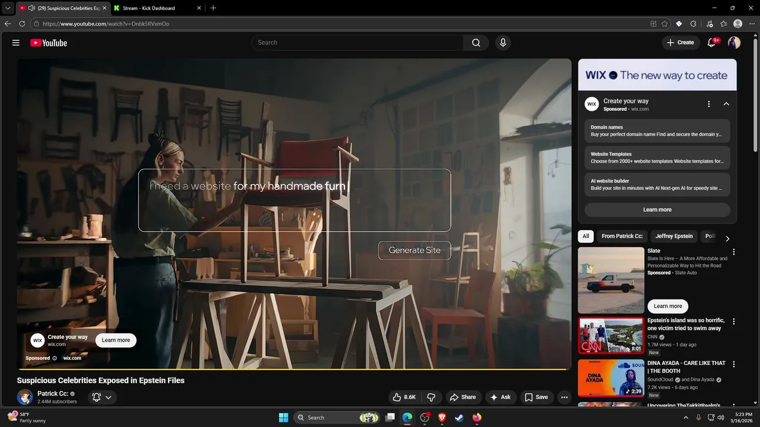This screenshot has width=760, height=427.
Task: Open the Domain names ad link
Action: pyautogui.click(x=657, y=131)
